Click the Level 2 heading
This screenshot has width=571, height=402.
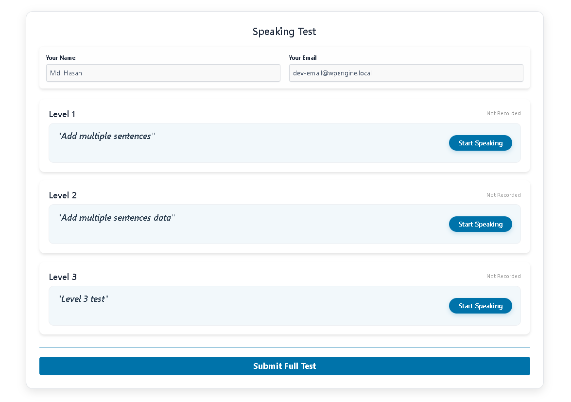click(63, 195)
